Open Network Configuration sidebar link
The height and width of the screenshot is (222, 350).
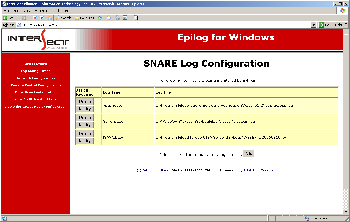36,78
